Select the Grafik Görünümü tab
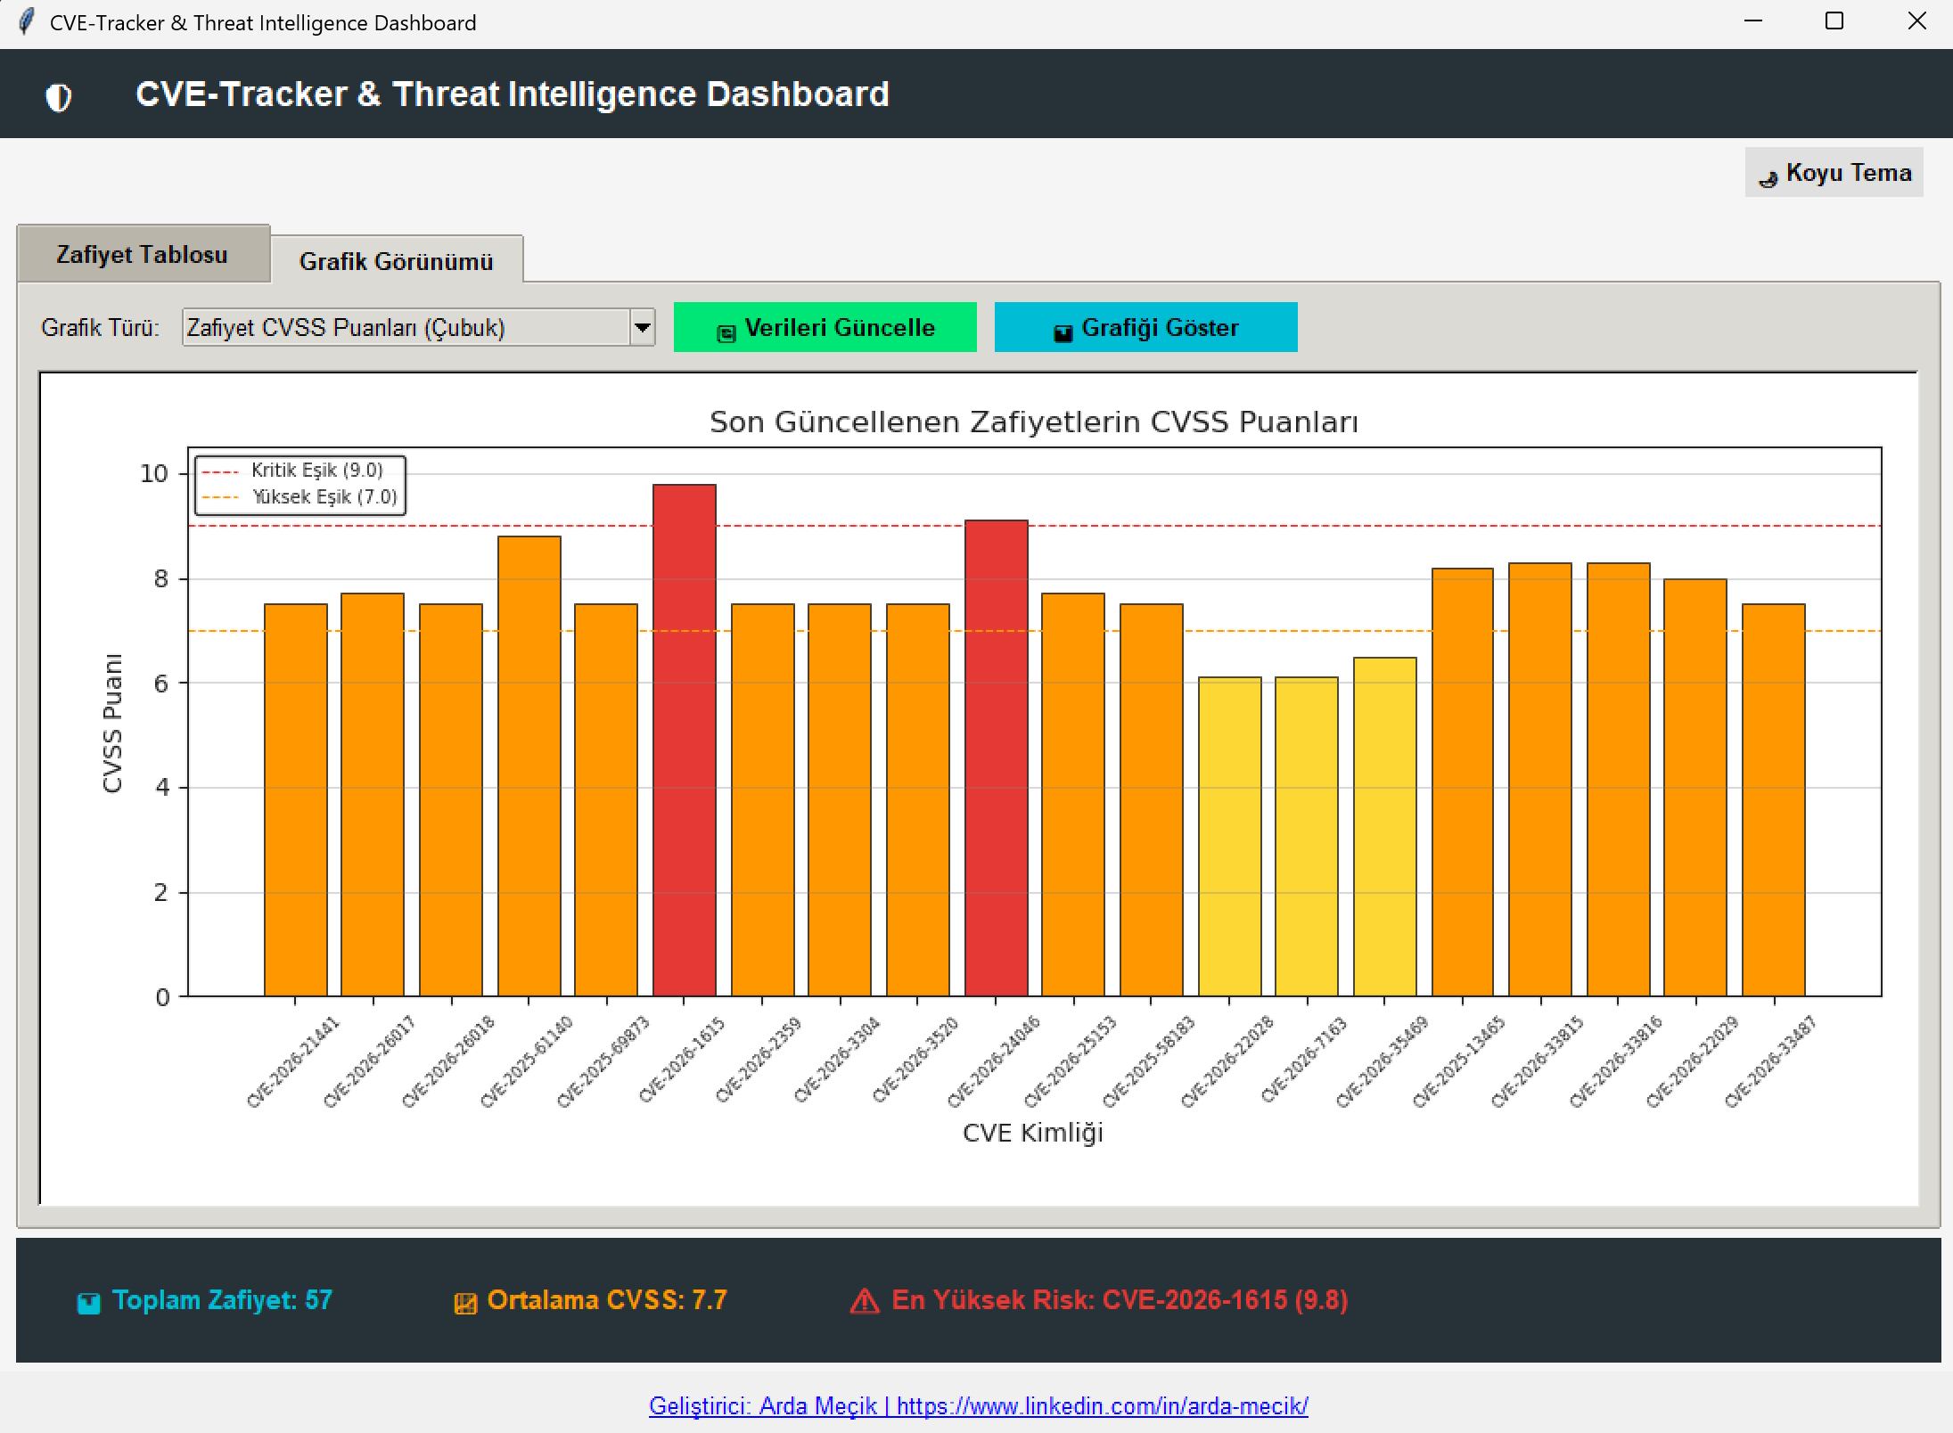Image resolution: width=1953 pixels, height=1433 pixels. point(397,261)
